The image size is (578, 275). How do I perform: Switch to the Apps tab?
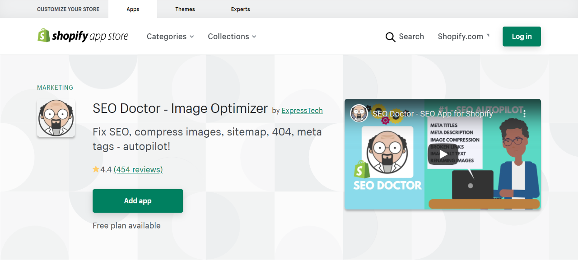133,9
